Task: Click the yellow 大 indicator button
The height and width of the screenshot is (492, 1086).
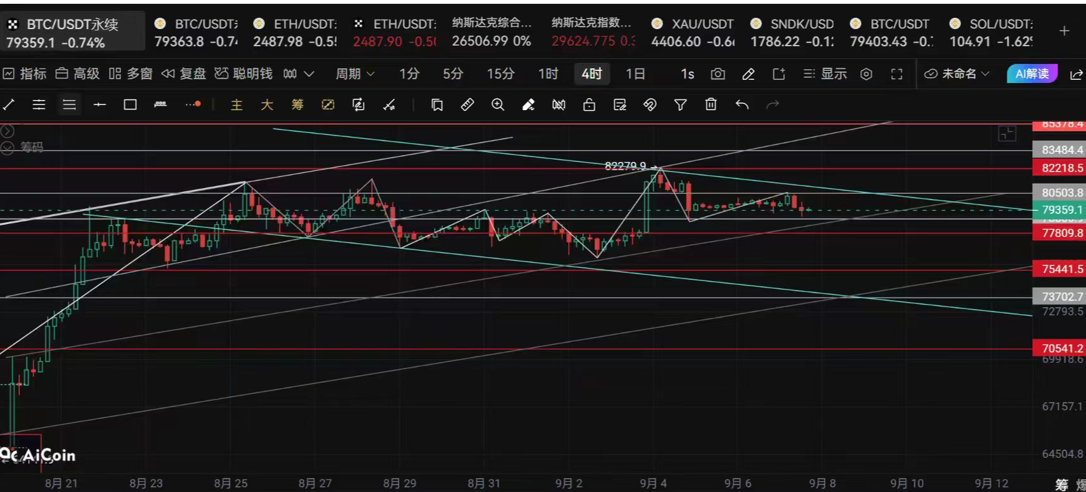Action: tap(267, 105)
